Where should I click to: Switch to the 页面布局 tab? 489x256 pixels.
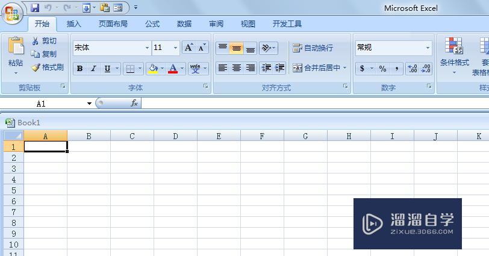[x=113, y=24]
